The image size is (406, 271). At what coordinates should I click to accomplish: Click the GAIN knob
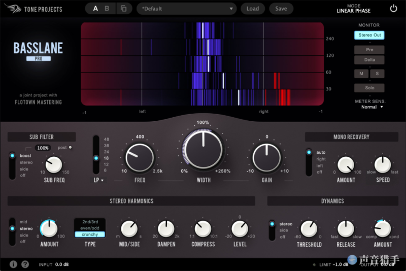(x=266, y=157)
